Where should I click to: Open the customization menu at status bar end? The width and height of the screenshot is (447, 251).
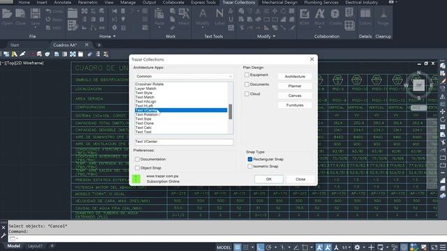coord(443,248)
